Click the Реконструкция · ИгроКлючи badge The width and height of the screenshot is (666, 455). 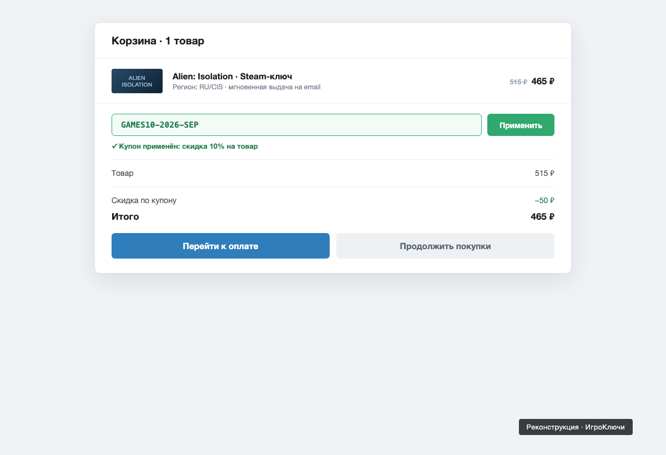pos(576,427)
